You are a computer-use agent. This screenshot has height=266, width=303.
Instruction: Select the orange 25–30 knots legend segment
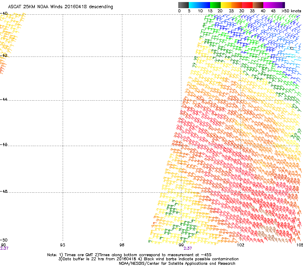pos(237,5)
